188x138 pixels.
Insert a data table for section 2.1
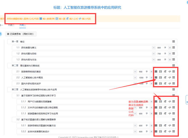pos(156,71)
